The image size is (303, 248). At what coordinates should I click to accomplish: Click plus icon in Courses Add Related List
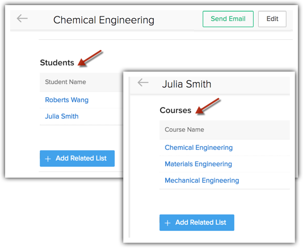[167, 223]
